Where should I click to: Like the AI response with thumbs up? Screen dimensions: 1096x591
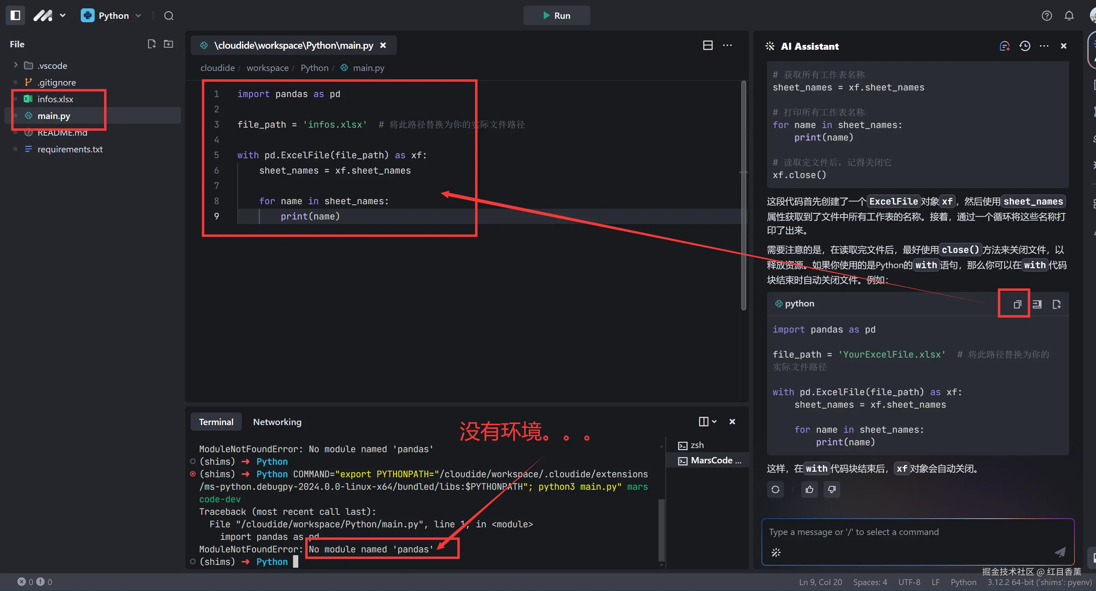click(x=809, y=489)
